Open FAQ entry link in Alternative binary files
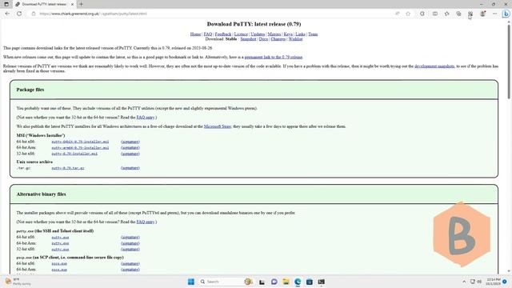512x288 pixels. (146, 222)
